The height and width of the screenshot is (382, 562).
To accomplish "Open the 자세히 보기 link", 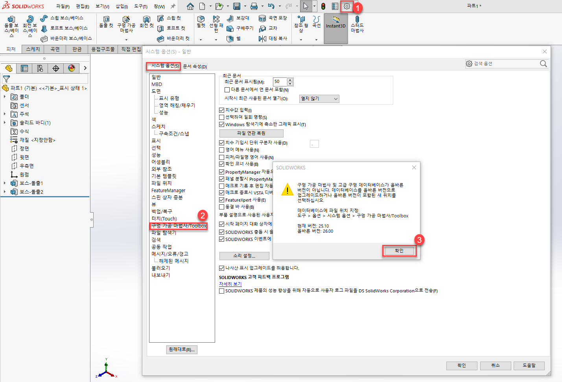I will 230,284.
